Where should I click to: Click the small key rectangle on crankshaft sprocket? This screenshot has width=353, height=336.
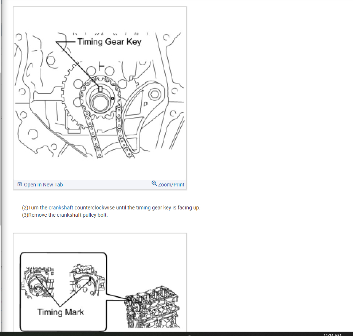tap(100, 89)
